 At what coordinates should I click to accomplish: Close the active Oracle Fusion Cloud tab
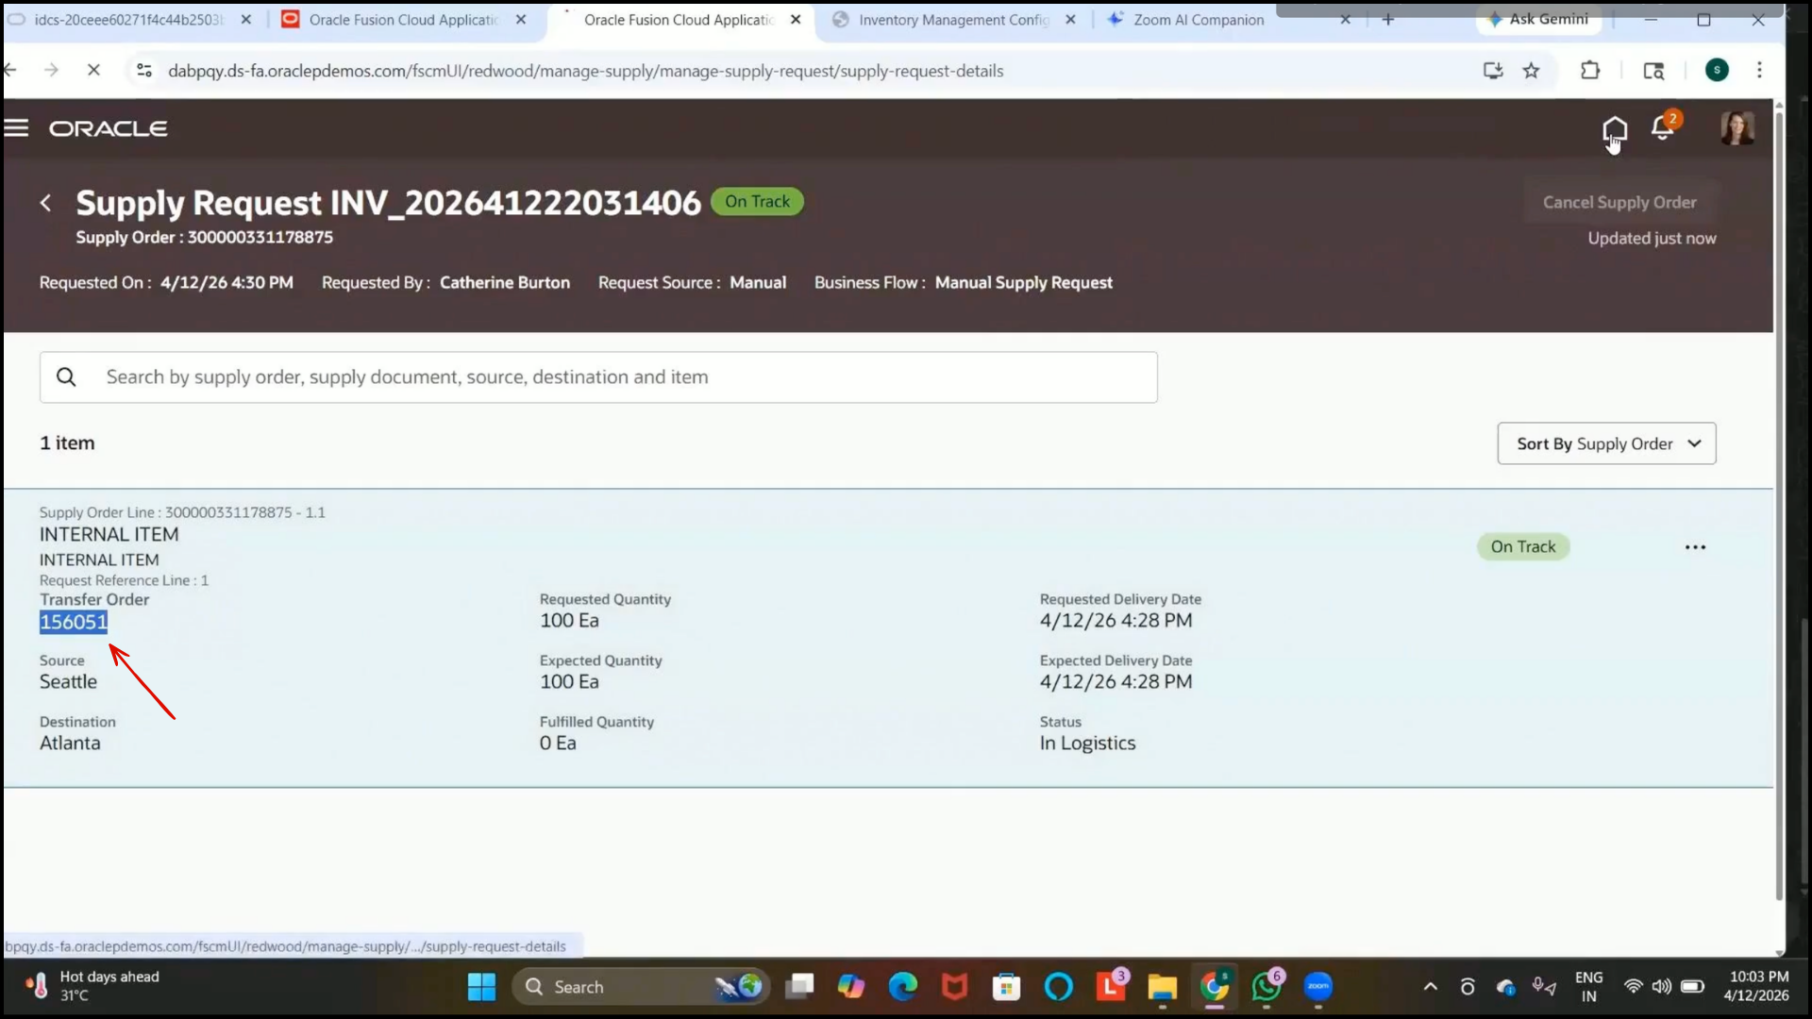click(x=796, y=19)
